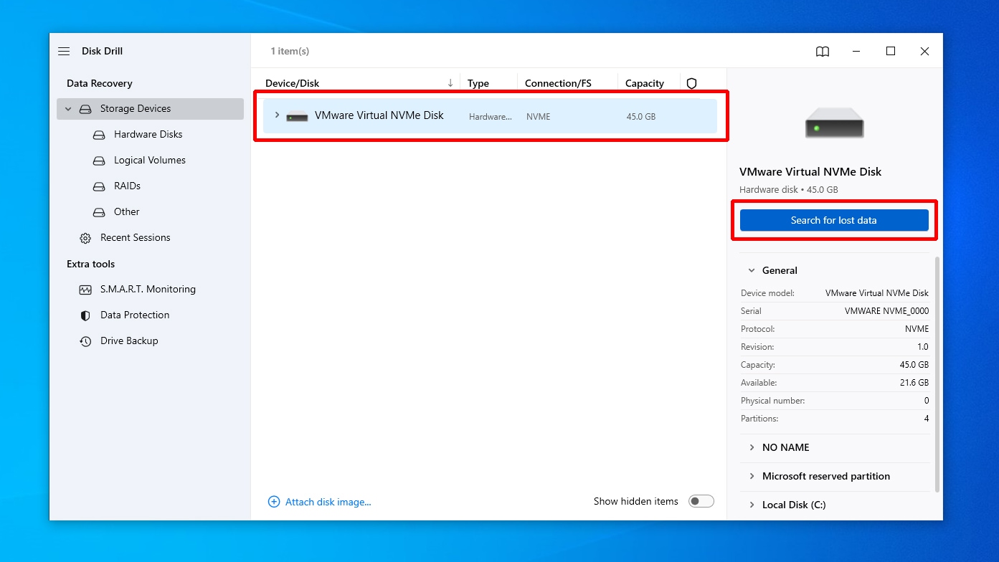Sort by the Capacity column header
The width and height of the screenshot is (999, 562).
click(645, 83)
